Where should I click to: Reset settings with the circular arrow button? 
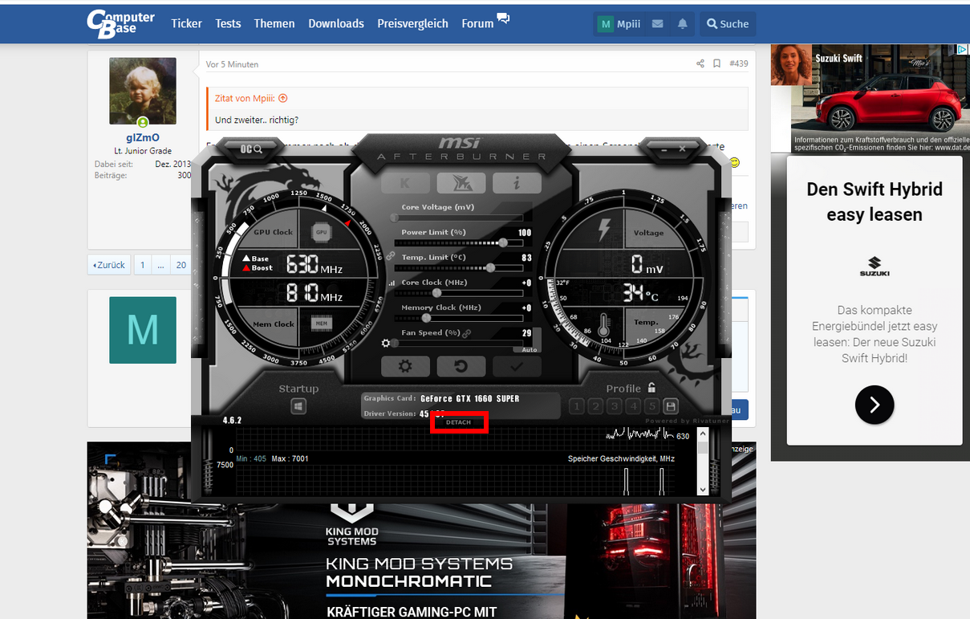[461, 366]
